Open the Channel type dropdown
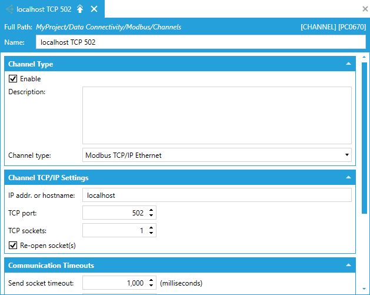The height and width of the screenshot is (295, 370). click(x=346, y=155)
